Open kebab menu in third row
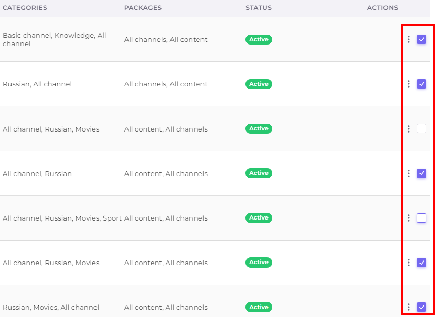 (x=409, y=129)
